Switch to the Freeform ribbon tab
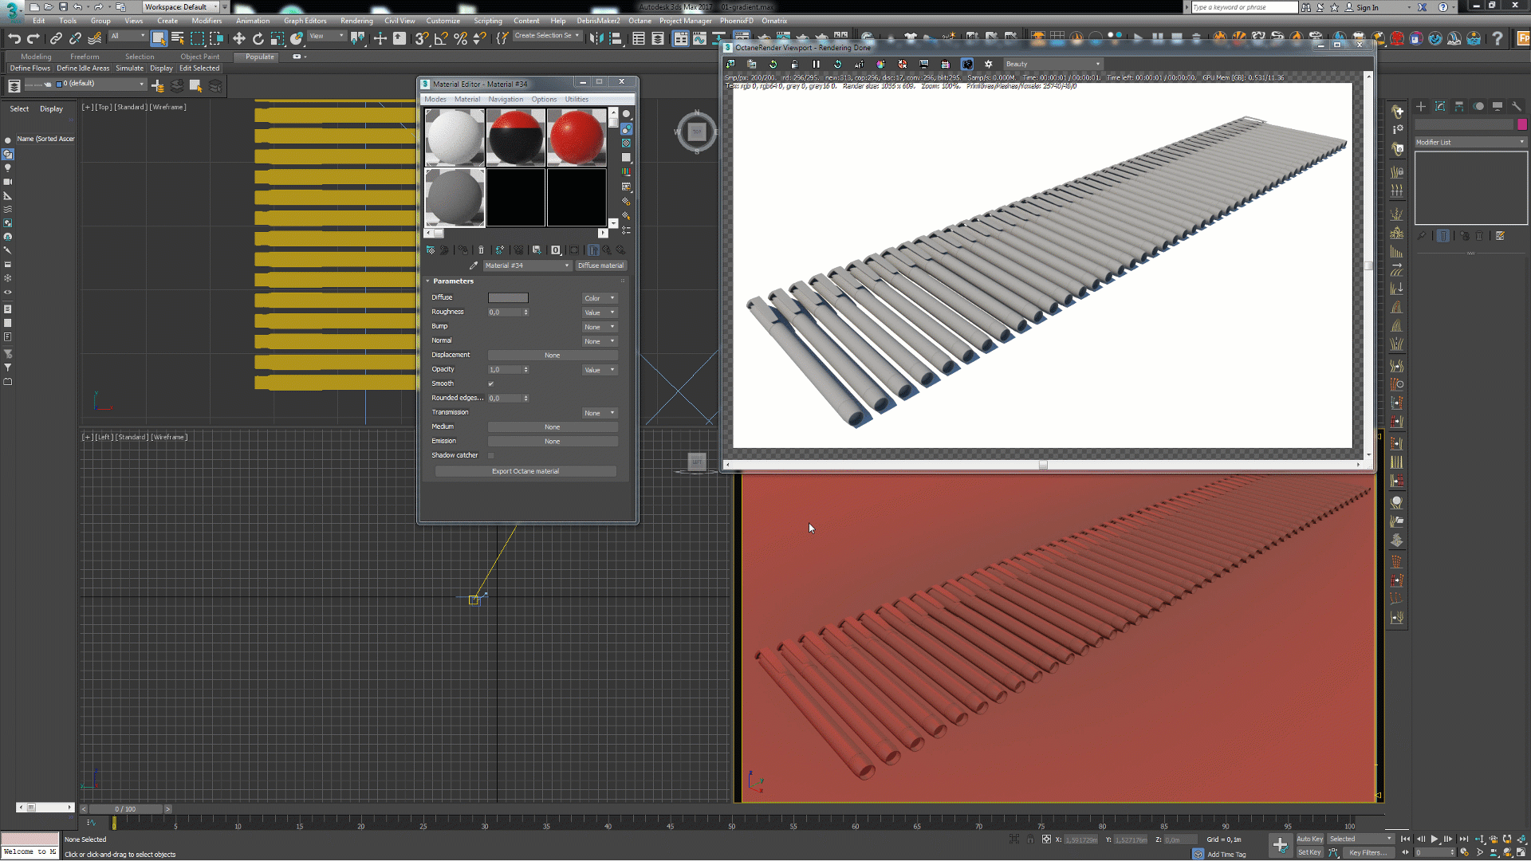The image size is (1531, 861). pos(85,57)
